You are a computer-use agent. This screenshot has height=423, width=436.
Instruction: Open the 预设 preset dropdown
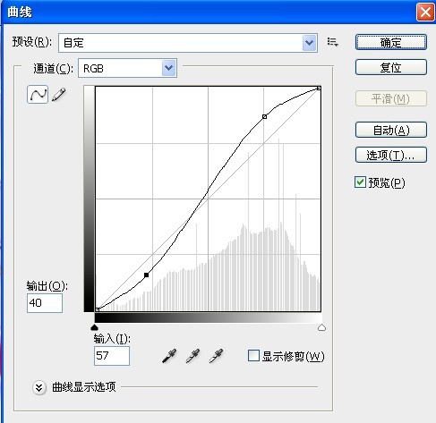pos(188,43)
